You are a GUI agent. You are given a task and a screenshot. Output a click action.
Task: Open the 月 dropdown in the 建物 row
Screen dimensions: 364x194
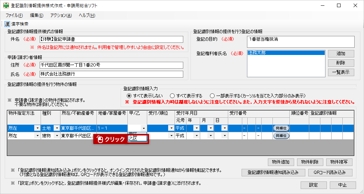pos(210,136)
